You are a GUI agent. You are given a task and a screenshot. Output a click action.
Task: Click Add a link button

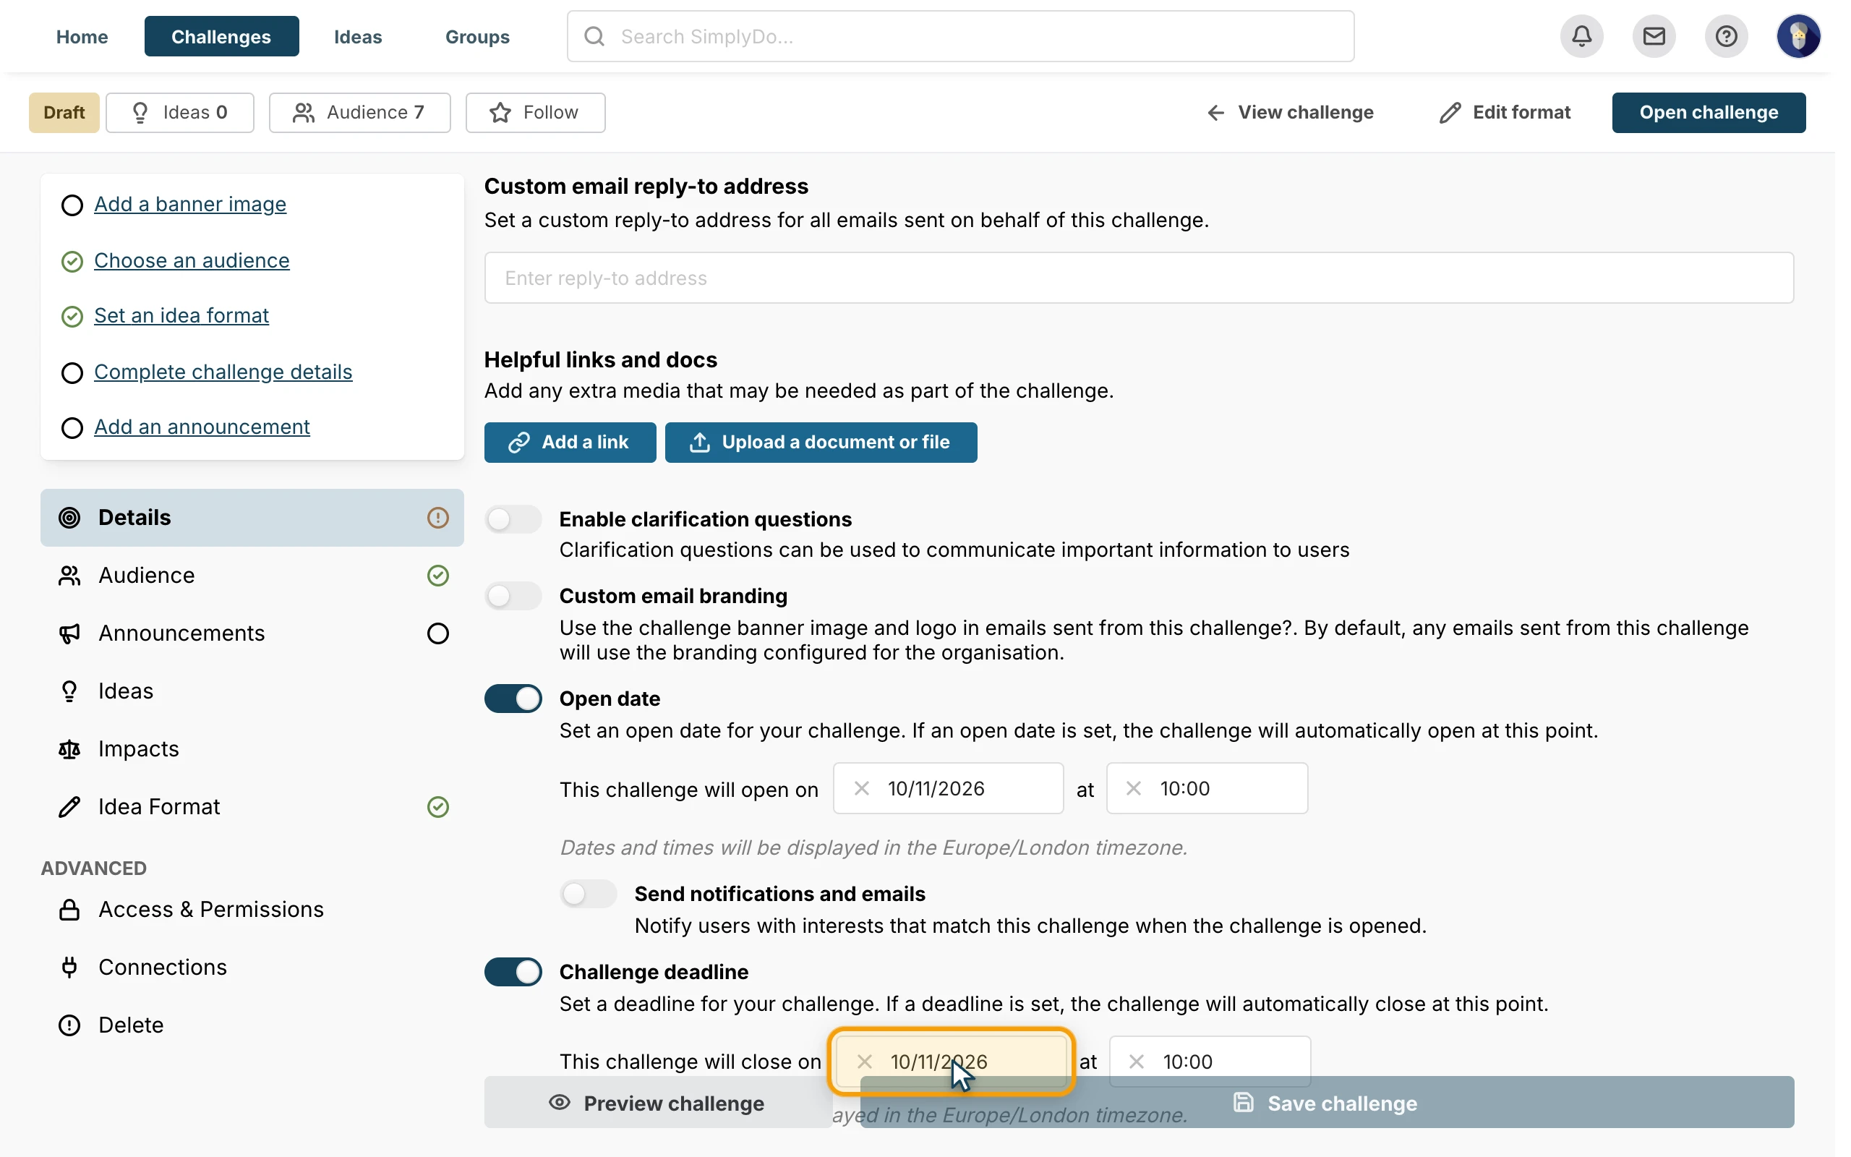[x=570, y=443]
